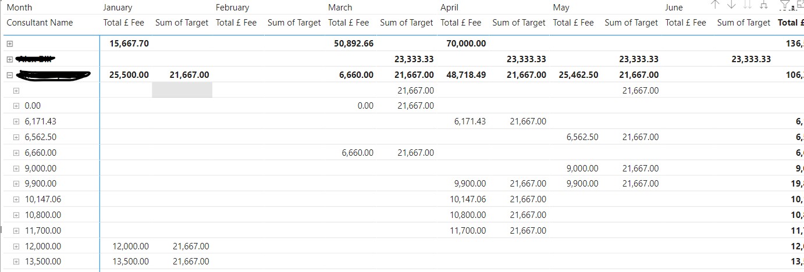The height and width of the screenshot is (272, 804).
Task: Sort by Total £ Fee under January
Action: pos(123,23)
